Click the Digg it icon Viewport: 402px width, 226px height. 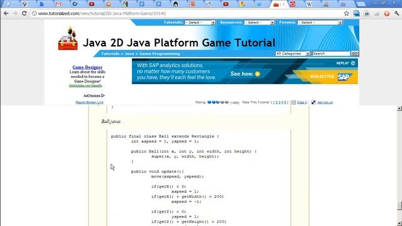(x=293, y=102)
